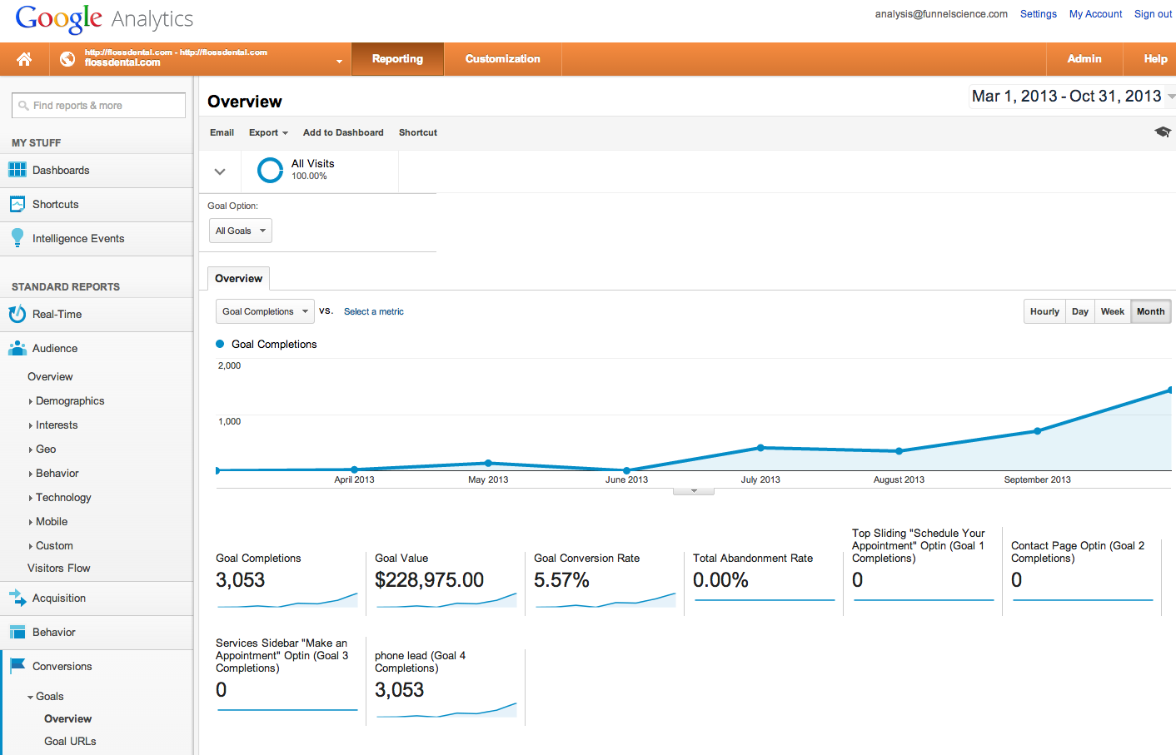1176x755 pixels.
Task: Click the July 2013 data point
Action: [x=760, y=448]
